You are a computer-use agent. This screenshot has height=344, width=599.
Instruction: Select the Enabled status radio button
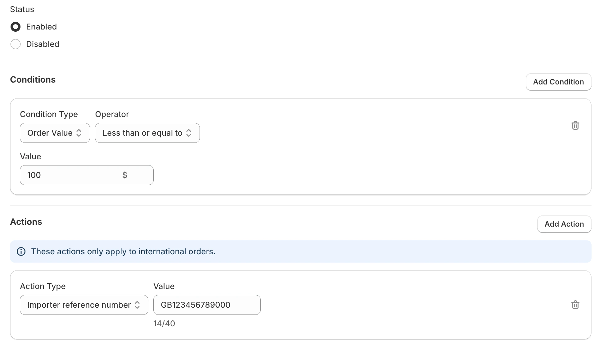click(x=16, y=27)
